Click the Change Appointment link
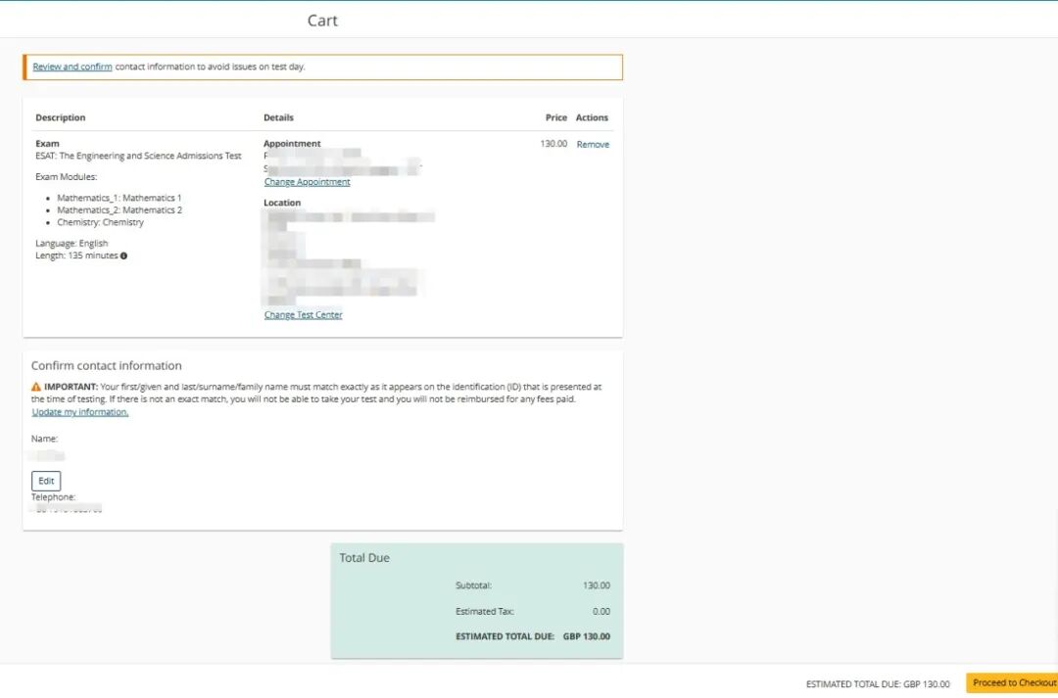 pos(307,182)
